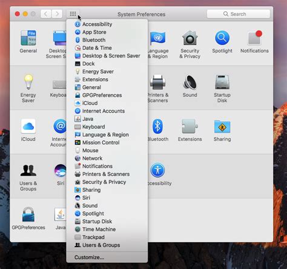Image resolution: width=287 pixels, height=269 pixels.
Task: Select Language & Region menu item
Action: pyautogui.click(x=107, y=134)
